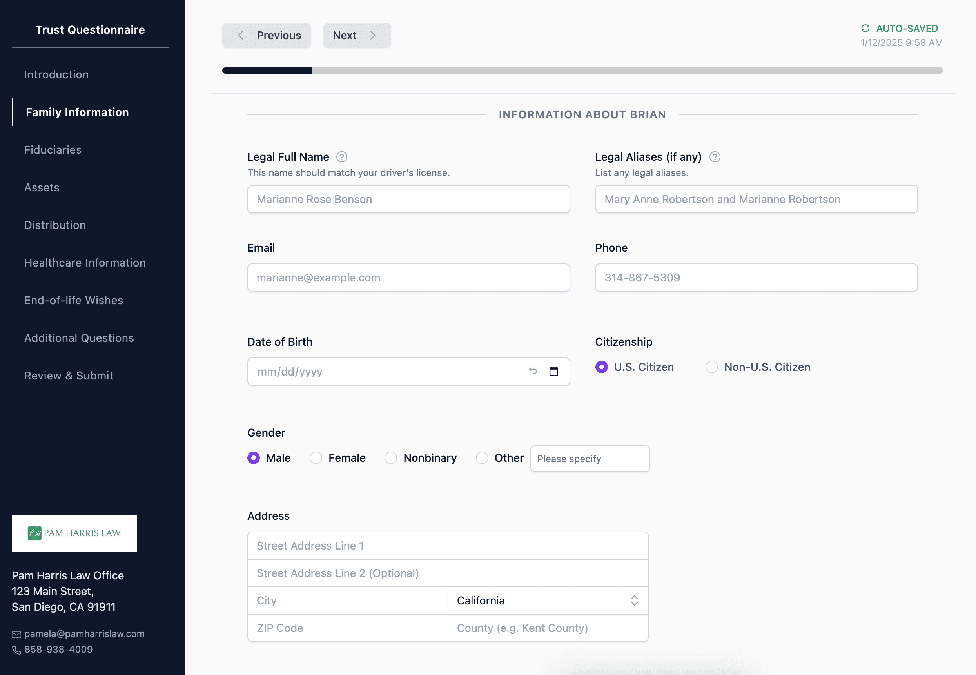Click the phone icon in sidebar

(x=16, y=650)
